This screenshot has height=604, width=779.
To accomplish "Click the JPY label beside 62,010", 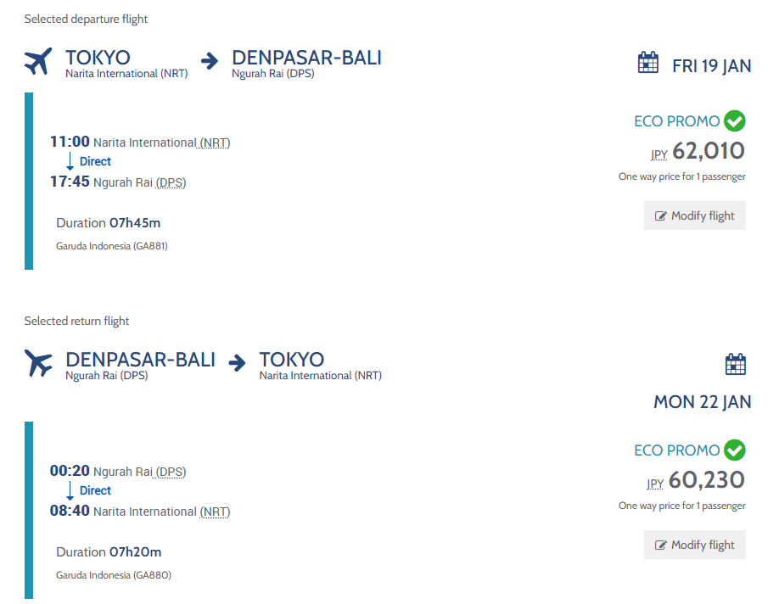I will click(x=659, y=154).
